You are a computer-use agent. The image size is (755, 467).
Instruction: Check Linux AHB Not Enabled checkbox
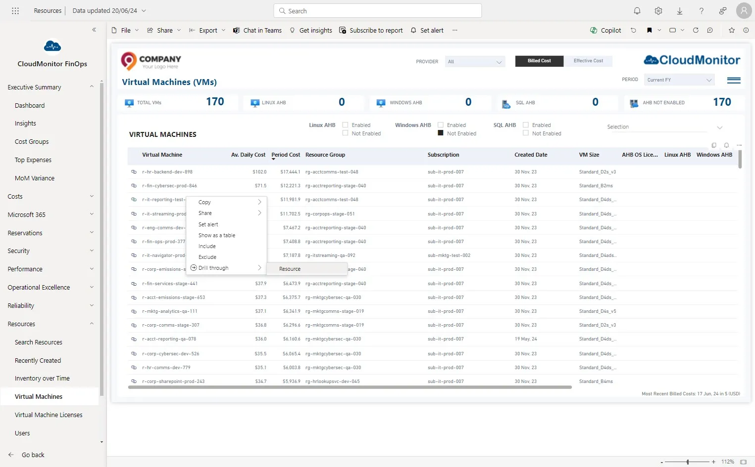346,133
